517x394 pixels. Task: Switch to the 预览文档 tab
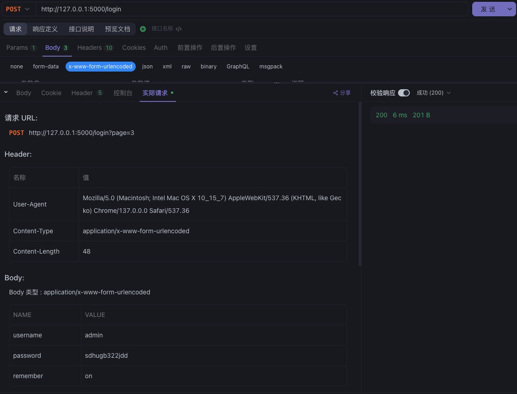[118, 29]
